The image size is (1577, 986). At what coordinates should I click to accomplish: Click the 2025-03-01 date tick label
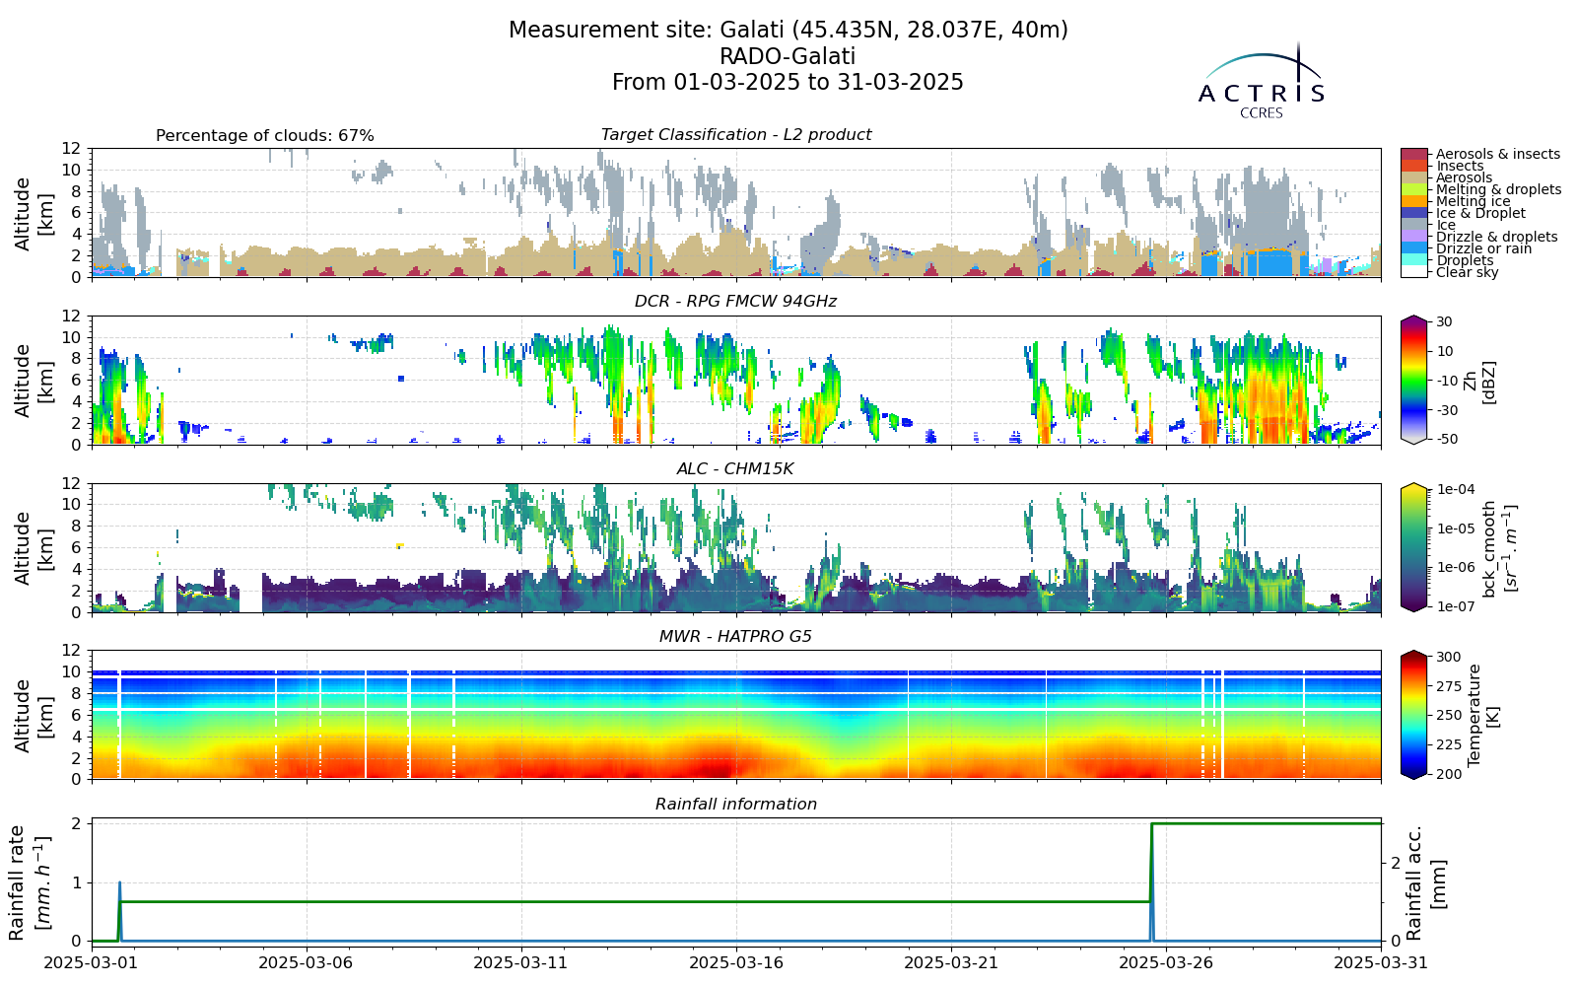click(92, 962)
